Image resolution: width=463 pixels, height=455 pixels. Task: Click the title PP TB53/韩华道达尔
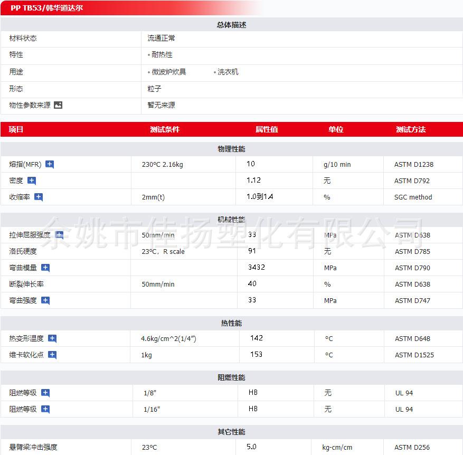coord(46,8)
